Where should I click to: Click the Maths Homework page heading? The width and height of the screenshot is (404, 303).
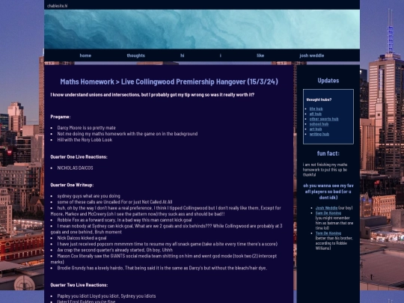pyautogui.click(x=169, y=82)
